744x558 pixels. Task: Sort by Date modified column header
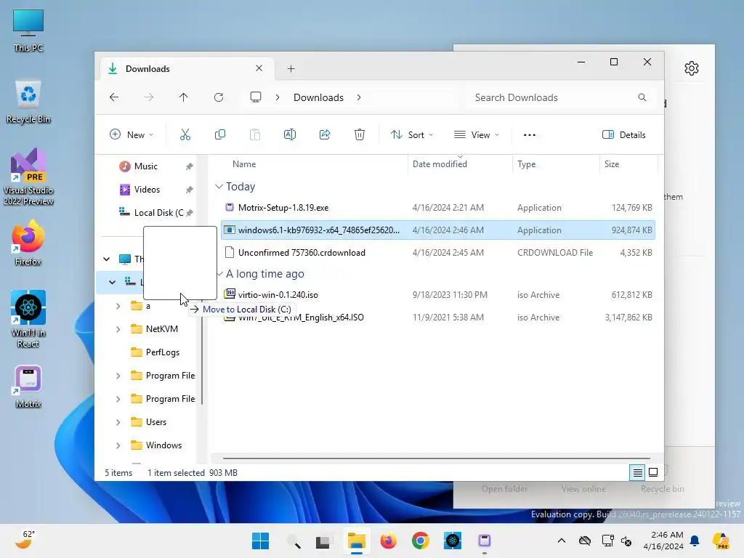coord(440,164)
